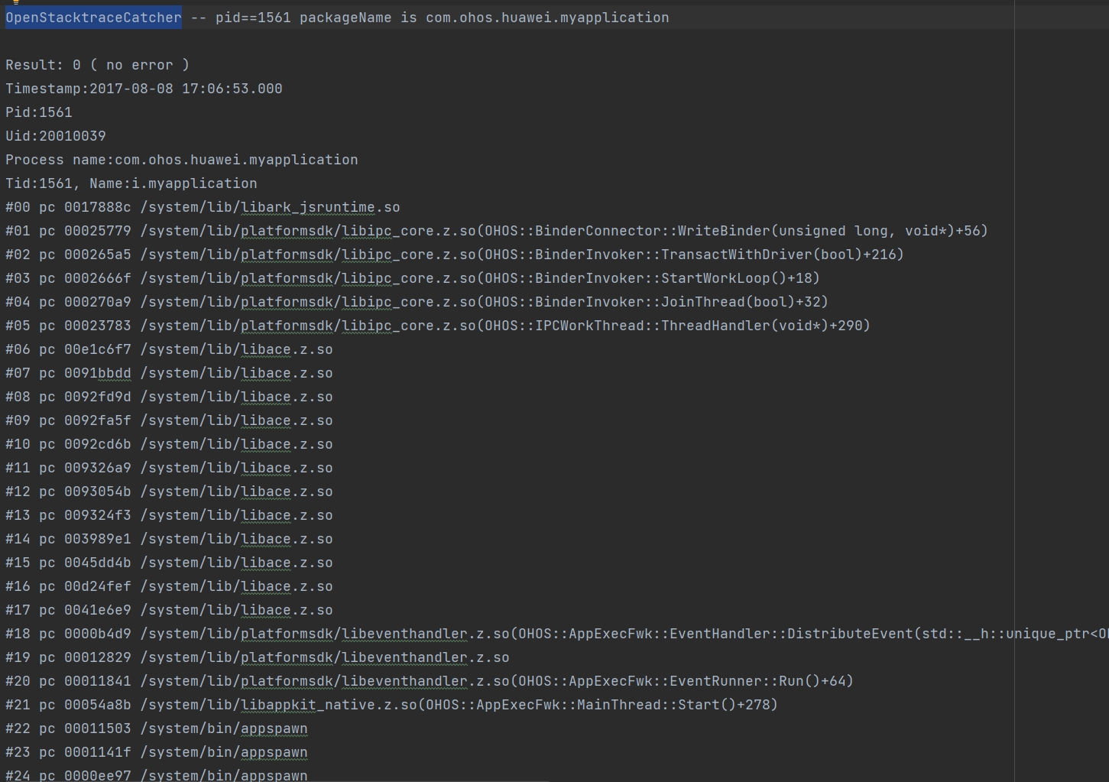Click the intention bulb icon above first line
The image size is (1109, 782).
tap(15, 2)
